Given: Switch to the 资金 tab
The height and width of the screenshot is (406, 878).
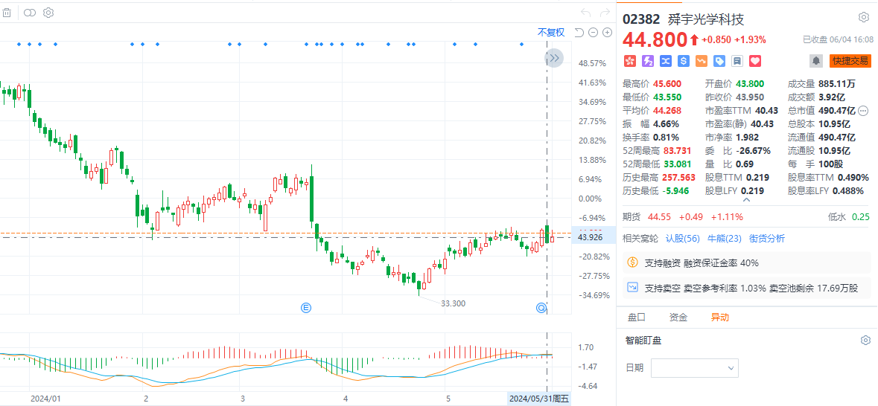Looking at the screenshot, I should (x=678, y=317).
